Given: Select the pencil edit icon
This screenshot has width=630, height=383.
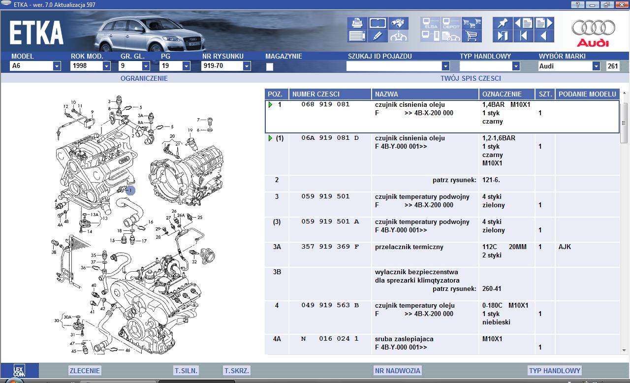Looking at the screenshot, I should coord(378,36).
